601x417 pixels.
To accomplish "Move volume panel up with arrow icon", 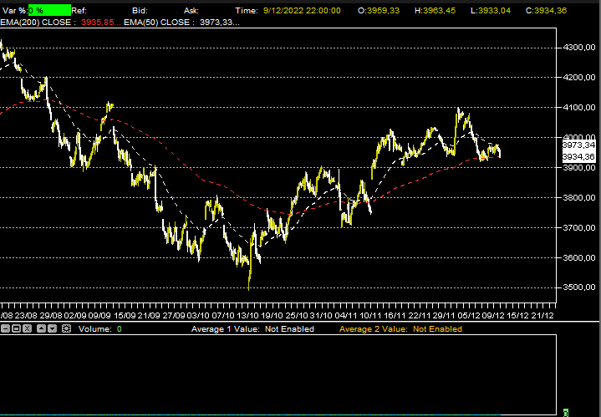I will click(41, 329).
